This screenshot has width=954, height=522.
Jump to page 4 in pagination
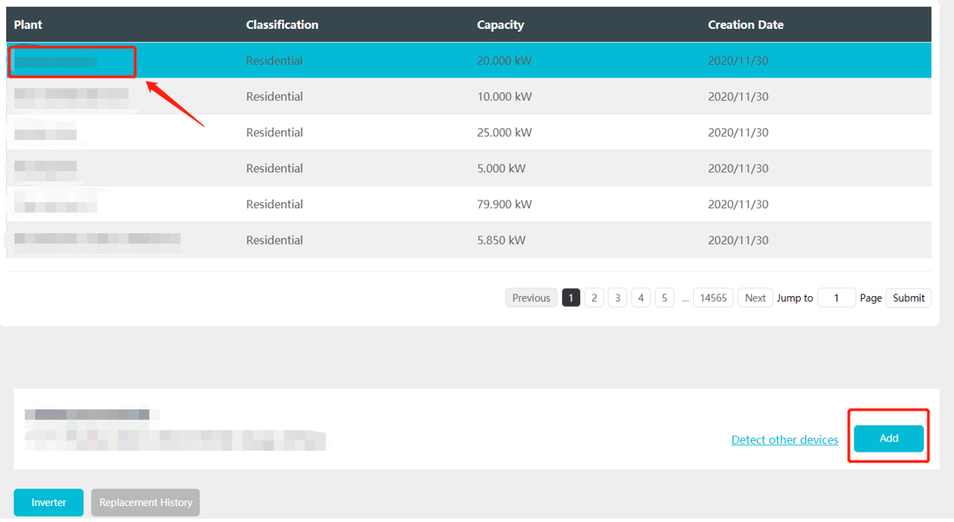[641, 298]
